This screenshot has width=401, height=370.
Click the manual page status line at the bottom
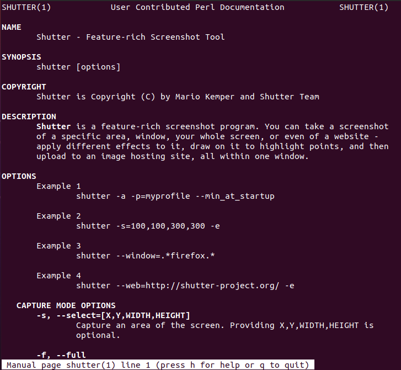(x=158, y=365)
